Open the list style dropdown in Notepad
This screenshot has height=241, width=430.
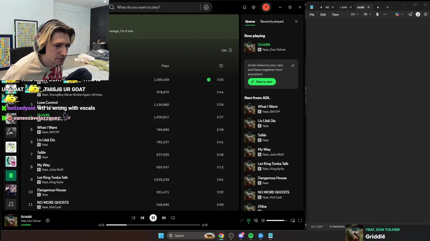[367, 14]
